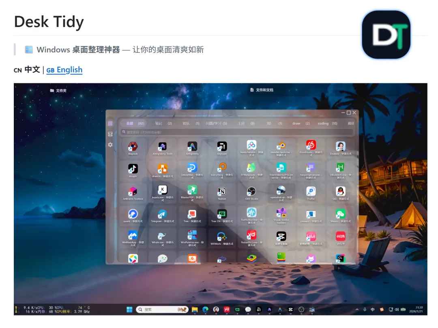Screen dimensions: 438x328
Task: Click the taskbar search box
Action: click(162, 310)
